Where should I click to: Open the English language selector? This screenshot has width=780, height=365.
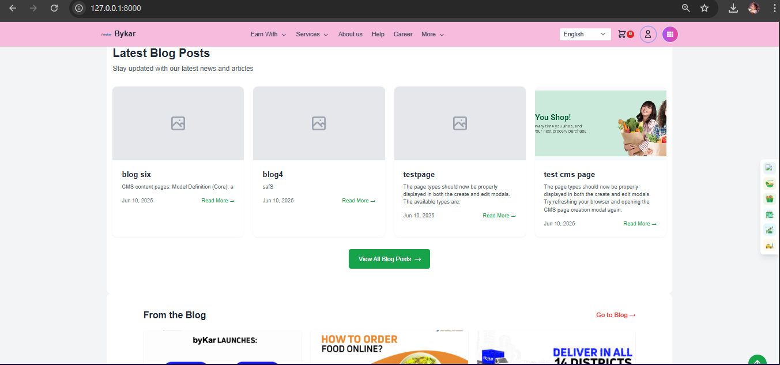click(585, 34)
